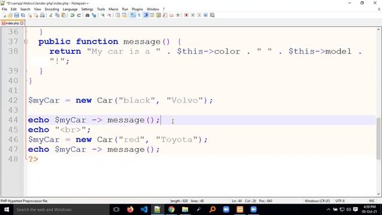
Task: Open the Replace toolbar icon
Action: click(94, 15)
